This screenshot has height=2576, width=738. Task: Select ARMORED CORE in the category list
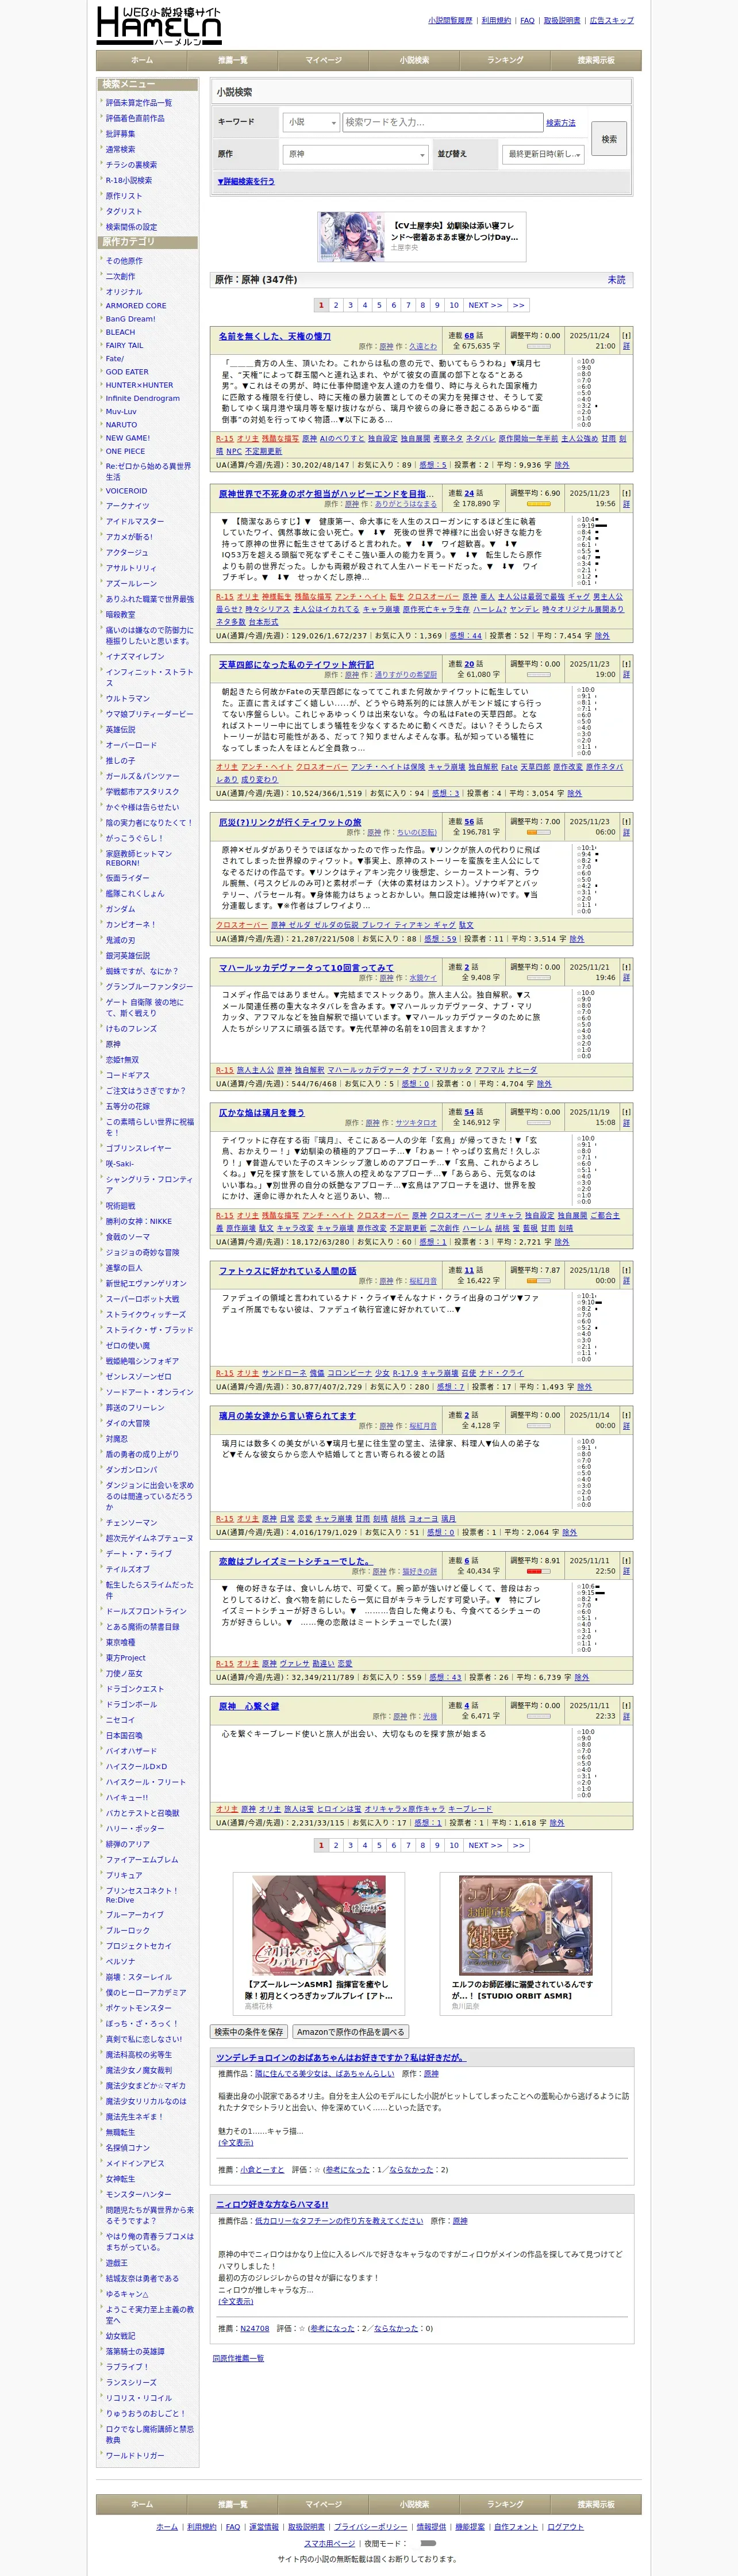pos(136,306)
